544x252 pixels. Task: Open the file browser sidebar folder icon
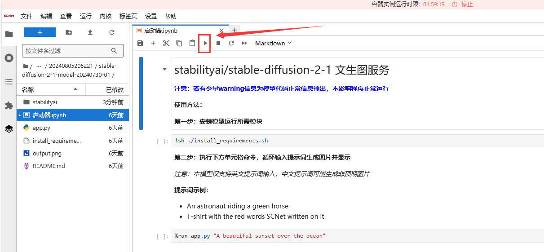point(9,34)
